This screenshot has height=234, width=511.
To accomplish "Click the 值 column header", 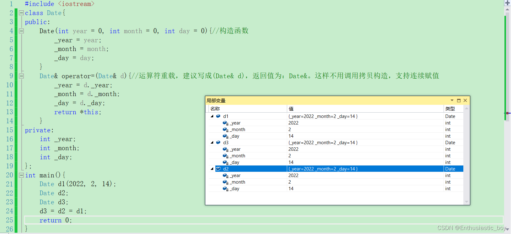I will 365,109.
